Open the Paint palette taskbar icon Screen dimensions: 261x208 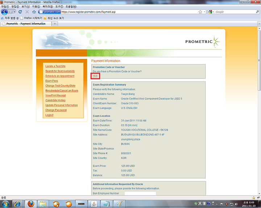pyautogui.click(x=119, y=204)
